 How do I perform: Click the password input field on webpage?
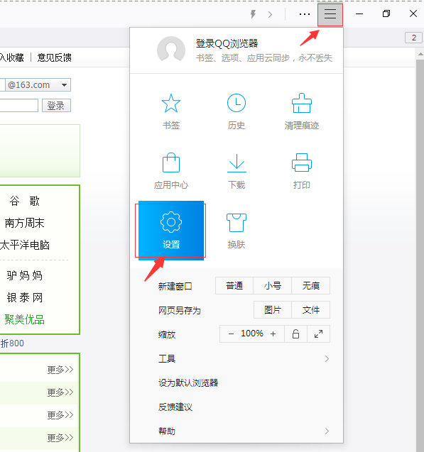18,106
